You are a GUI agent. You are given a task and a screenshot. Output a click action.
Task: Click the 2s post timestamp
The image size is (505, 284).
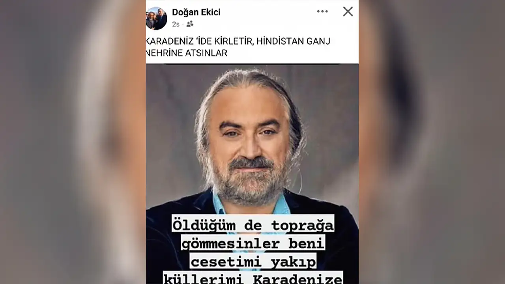[x=176, y=24]
